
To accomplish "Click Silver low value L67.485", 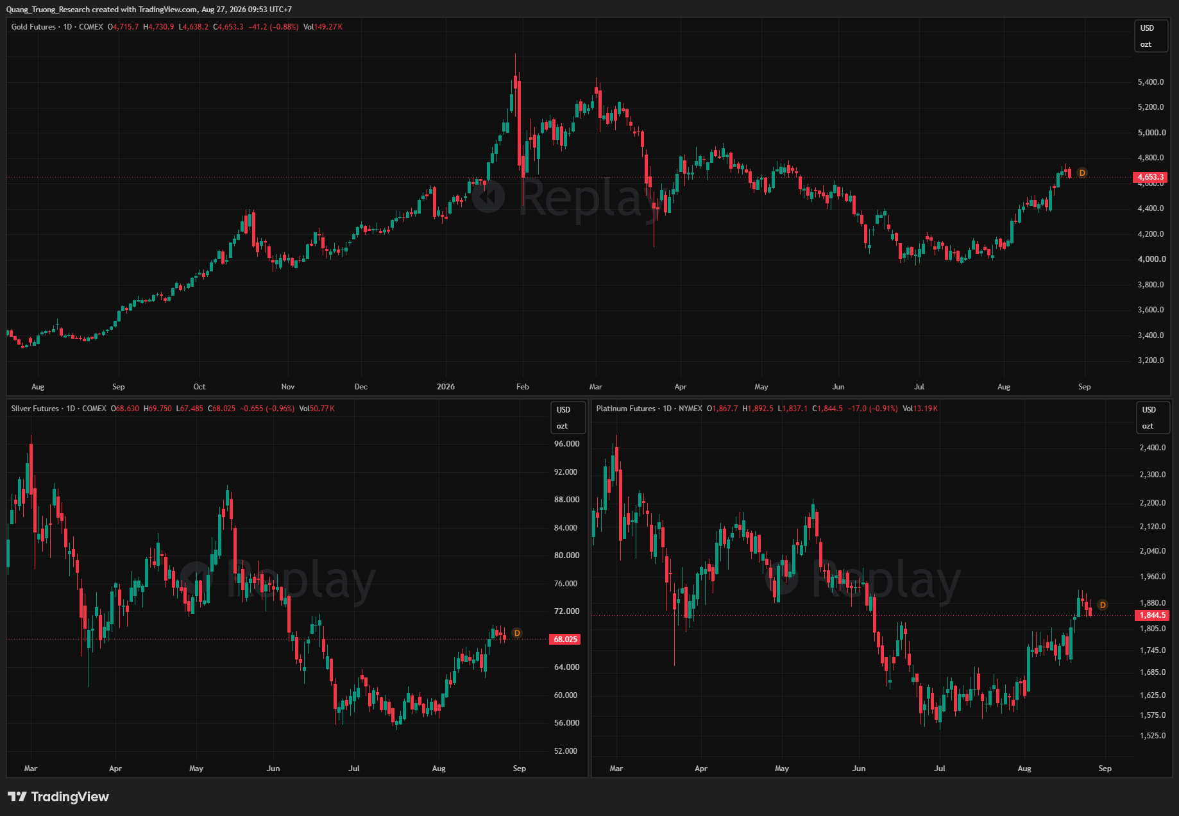I will pos(190,409).
